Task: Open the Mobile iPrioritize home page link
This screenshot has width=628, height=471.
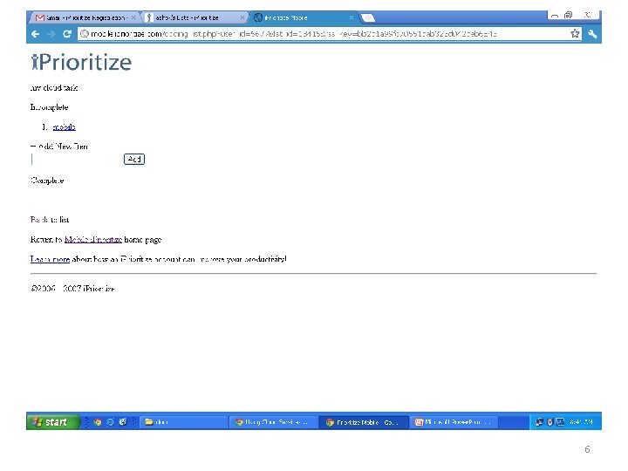Action: pos(93,240)
